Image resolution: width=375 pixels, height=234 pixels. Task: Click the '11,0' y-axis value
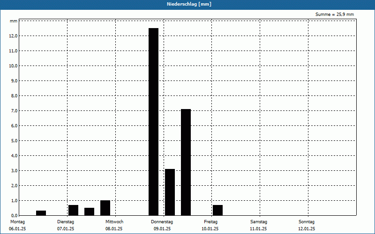13,51
